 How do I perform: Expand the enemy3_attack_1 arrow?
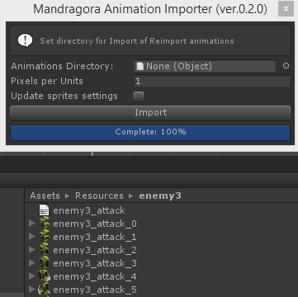(32, 237)
